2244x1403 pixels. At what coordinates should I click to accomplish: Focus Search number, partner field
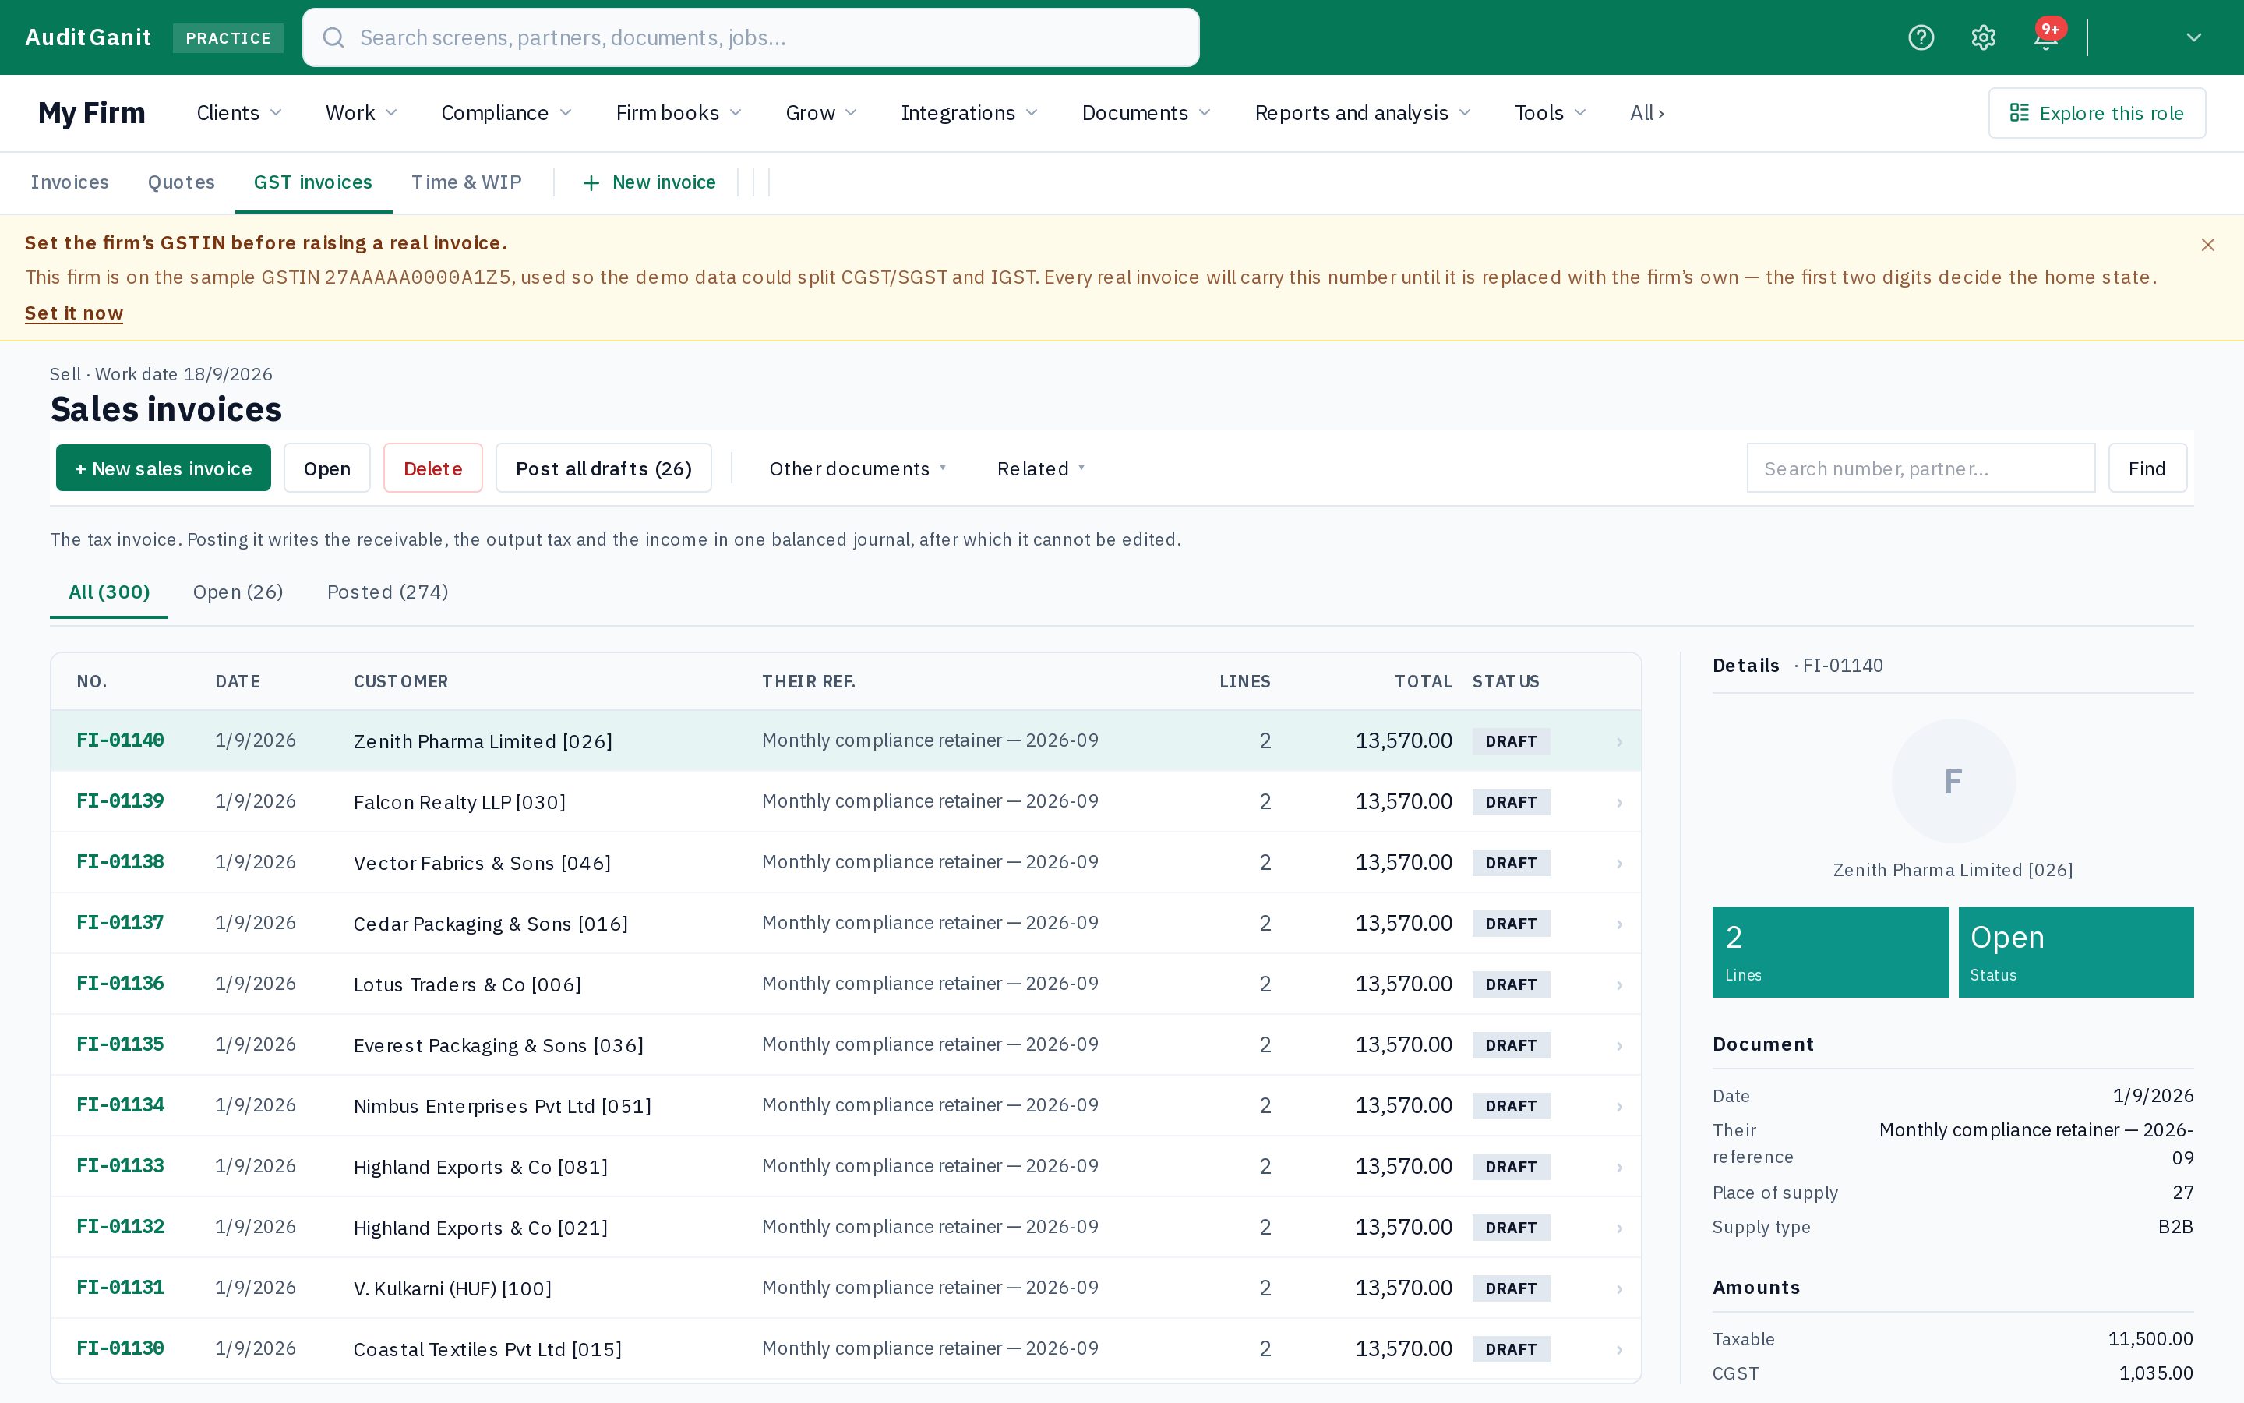click(x=1921, y=468)
